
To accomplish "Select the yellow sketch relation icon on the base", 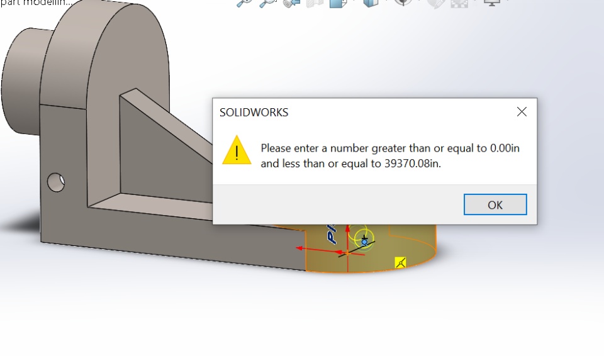I will pyautogui.click(x=401, y=263).
